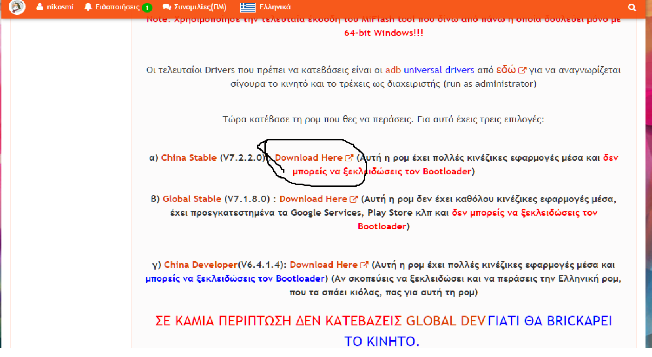
Task: Follow the εδώ link for adb drivers
Action: pos(511,70)
